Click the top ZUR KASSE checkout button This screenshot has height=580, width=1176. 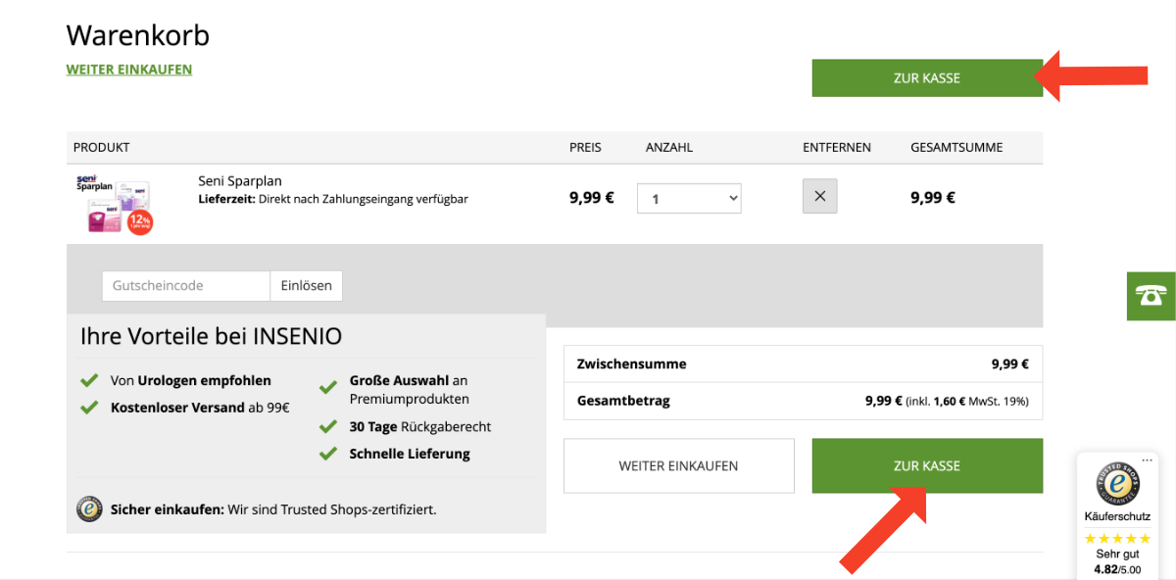926,78
